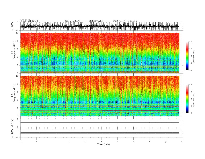
Task: Click the "ch.1 Frequency (kHz)" axis label
Action: click(13, 50)
